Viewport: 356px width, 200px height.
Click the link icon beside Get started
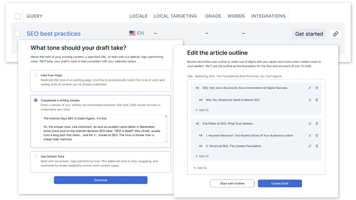336,34
